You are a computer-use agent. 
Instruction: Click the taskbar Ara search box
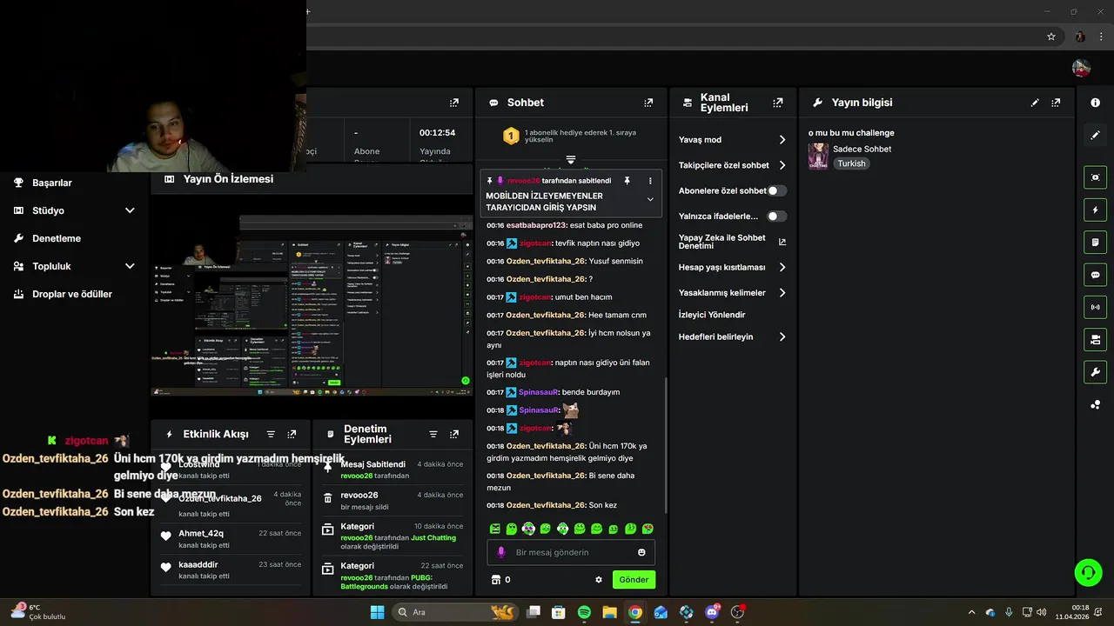point(454,612)
